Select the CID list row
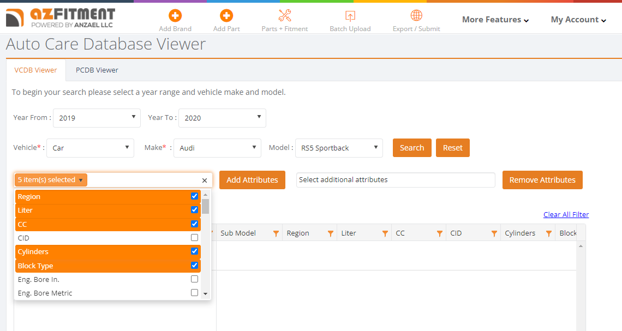The width and height of the screenshot is (622, 331). 108,238
